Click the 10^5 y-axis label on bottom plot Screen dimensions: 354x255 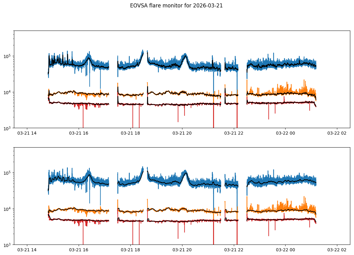pos(7,173)
